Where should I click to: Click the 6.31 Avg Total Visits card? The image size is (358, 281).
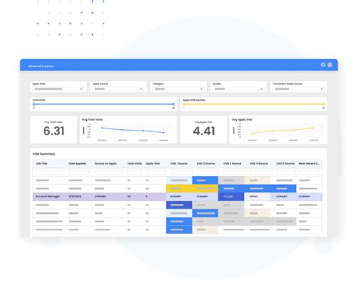(x=54, y=130)
